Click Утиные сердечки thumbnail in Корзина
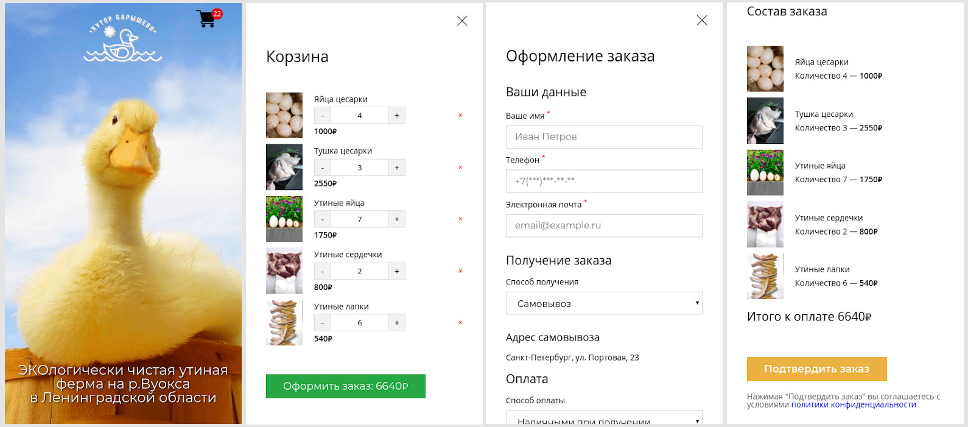The width and height of the screenshot is (968, 427). point(284,271)
